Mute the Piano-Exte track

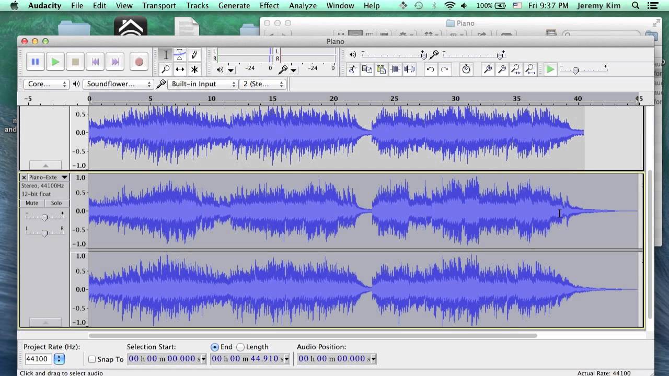pyautogui.click(x=32, y=203)
